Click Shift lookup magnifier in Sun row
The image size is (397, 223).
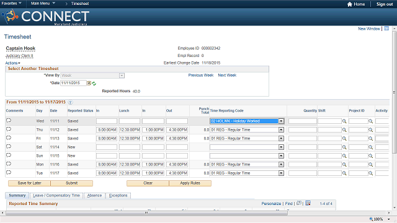click(x=344, y=156)
